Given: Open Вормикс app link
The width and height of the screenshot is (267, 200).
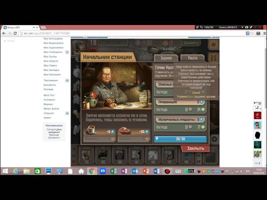Looking at the screenshot, I should pos(48,104).
